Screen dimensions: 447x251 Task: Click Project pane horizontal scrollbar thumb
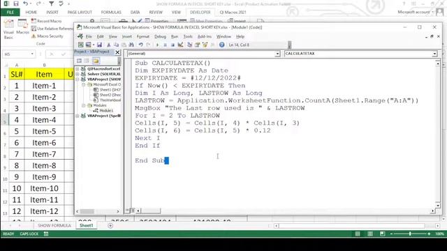point(87,211)
